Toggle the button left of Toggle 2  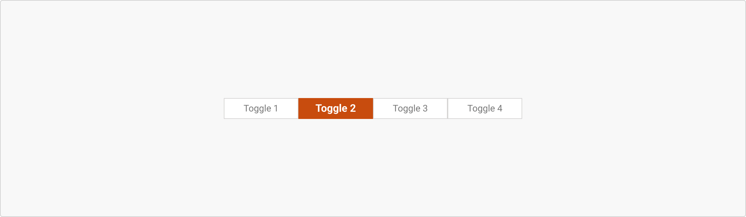click(x=261, y=108)
